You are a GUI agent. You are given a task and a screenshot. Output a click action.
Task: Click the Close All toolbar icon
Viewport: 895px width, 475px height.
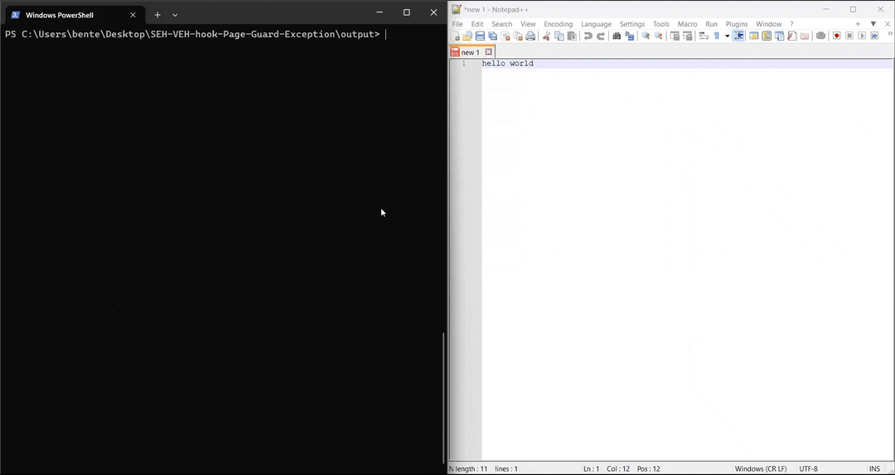tap(518, 36)
